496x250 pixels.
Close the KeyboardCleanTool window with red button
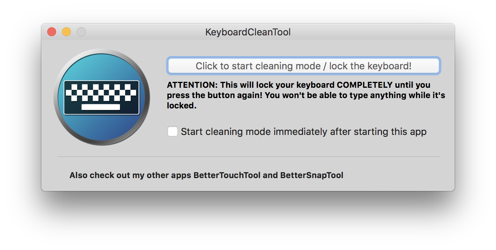(52, 32)
